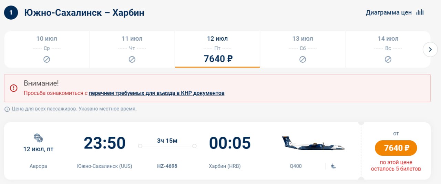Click the red attention warning icon
Viewport: 441px width, 184px height.
tap(14, 88)
